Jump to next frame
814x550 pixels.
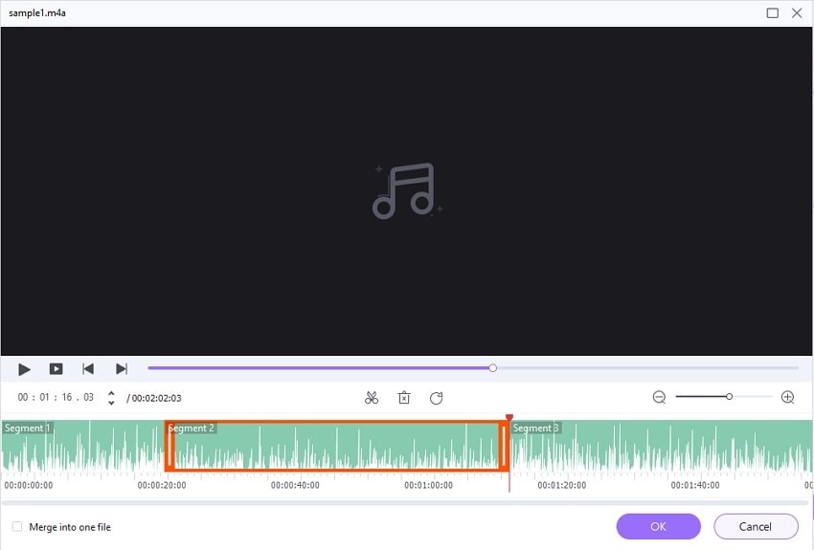pos(122,369)
